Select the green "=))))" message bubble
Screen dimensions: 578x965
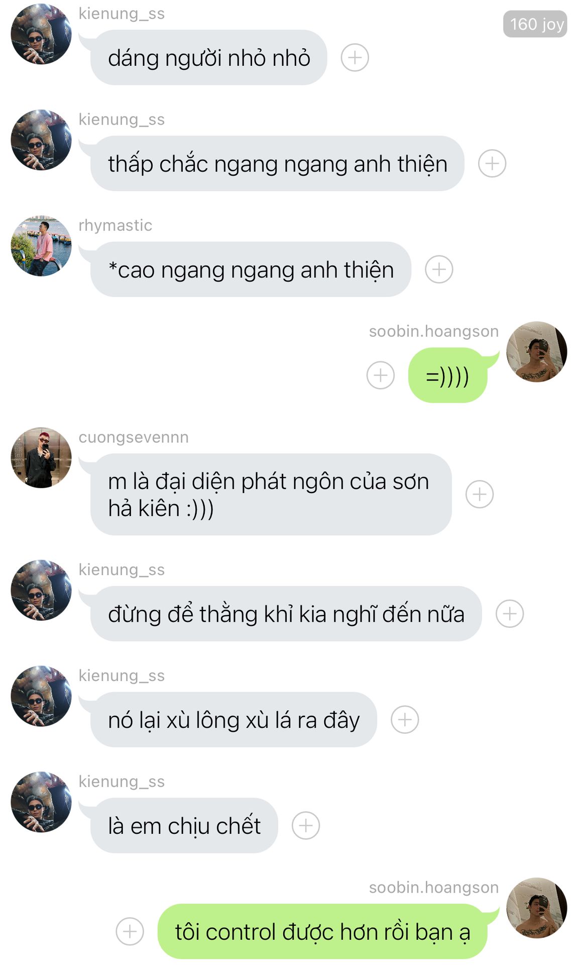448,375
